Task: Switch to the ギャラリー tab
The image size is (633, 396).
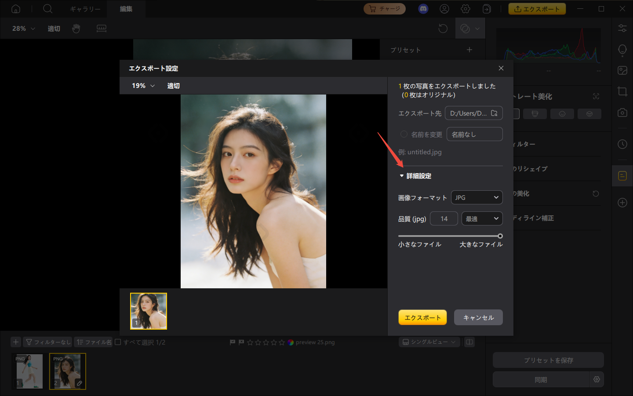Action: pos(85,9)
